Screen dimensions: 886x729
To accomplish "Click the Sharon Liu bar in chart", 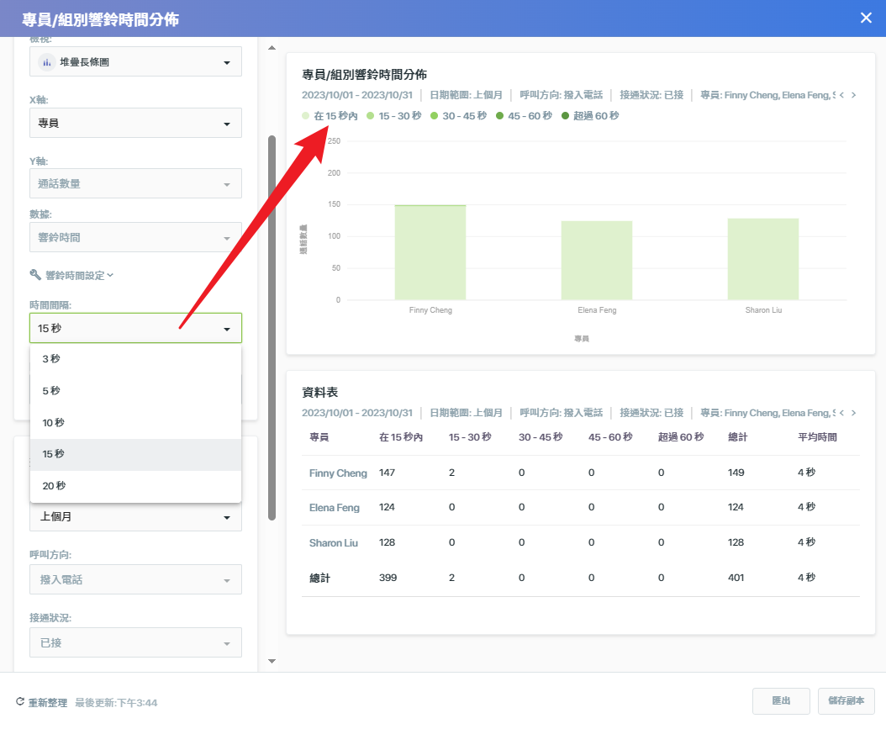I will [763, 259].
